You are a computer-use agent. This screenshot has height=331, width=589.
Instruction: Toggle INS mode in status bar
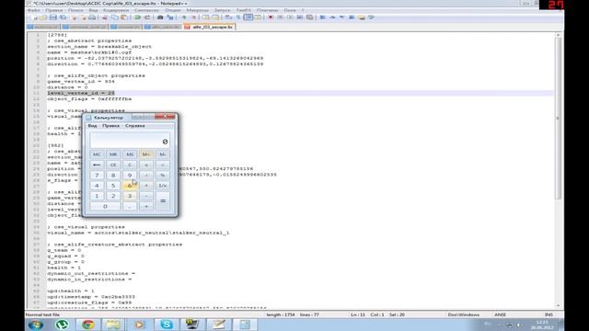tap(549, 314)
